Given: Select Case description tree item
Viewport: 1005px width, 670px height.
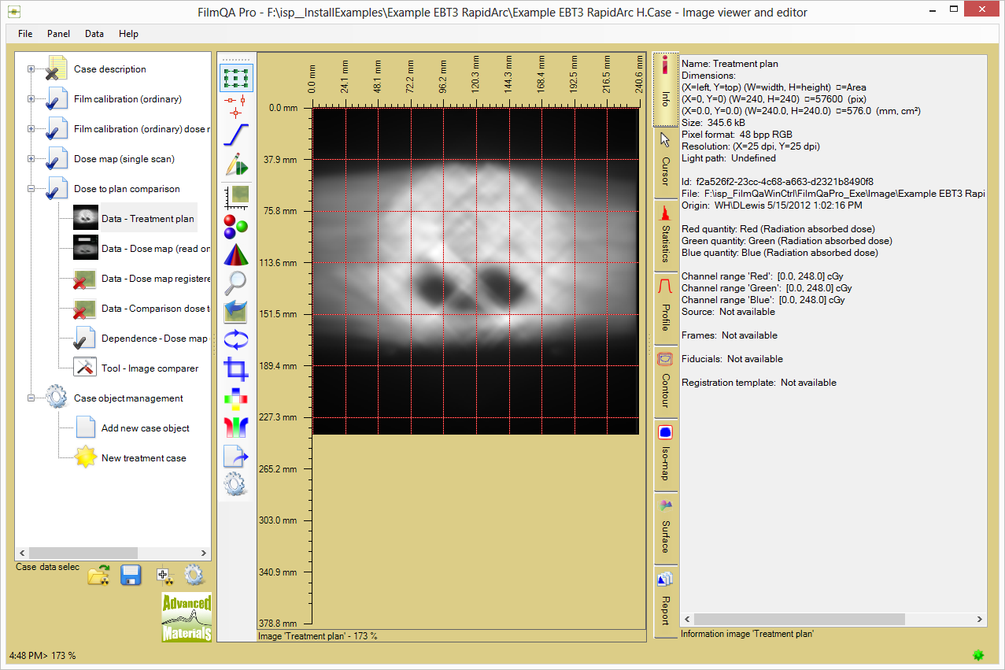Looking at the screenshot, I should (110, 69).
